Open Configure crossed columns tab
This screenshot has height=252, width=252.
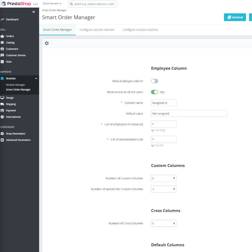pyautogui.click(x=140, y=30)
